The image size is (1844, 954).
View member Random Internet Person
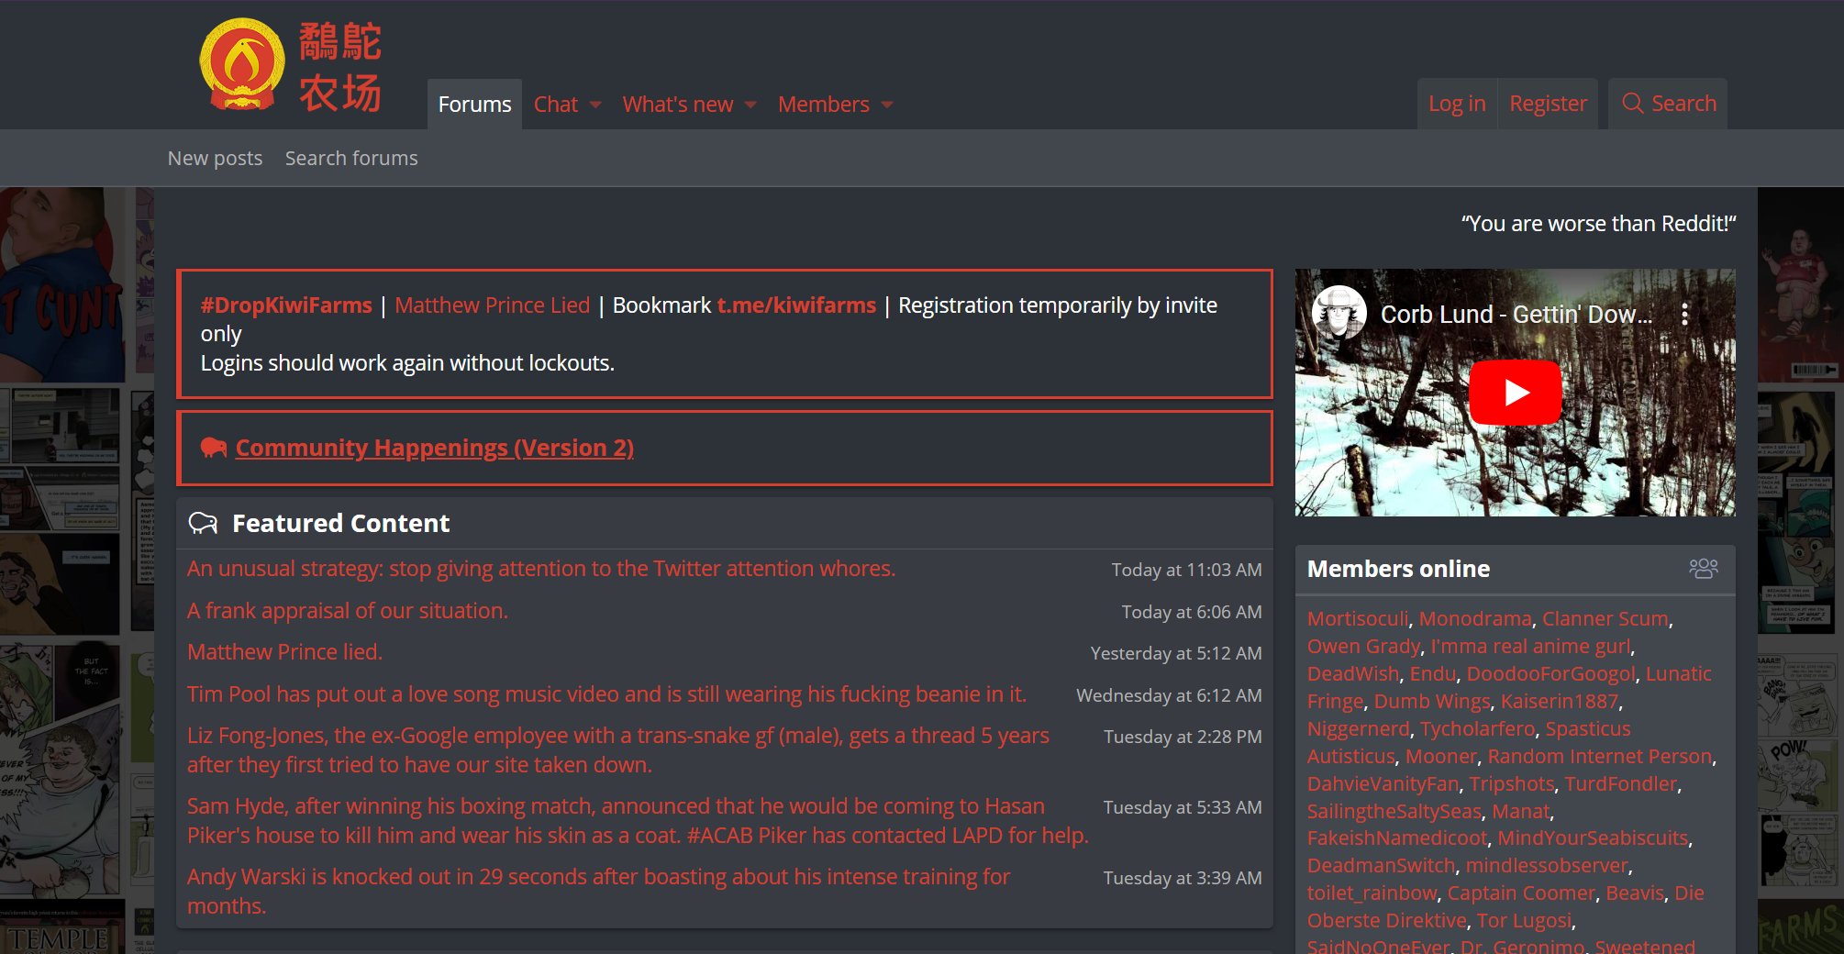1600,757
